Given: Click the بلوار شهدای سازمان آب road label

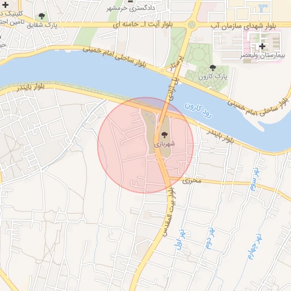Looking at the screenshot, I should click(243, 26).
